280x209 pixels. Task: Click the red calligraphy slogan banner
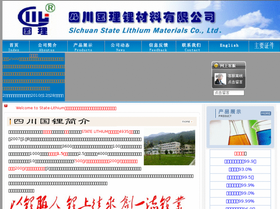coord(97,202)
